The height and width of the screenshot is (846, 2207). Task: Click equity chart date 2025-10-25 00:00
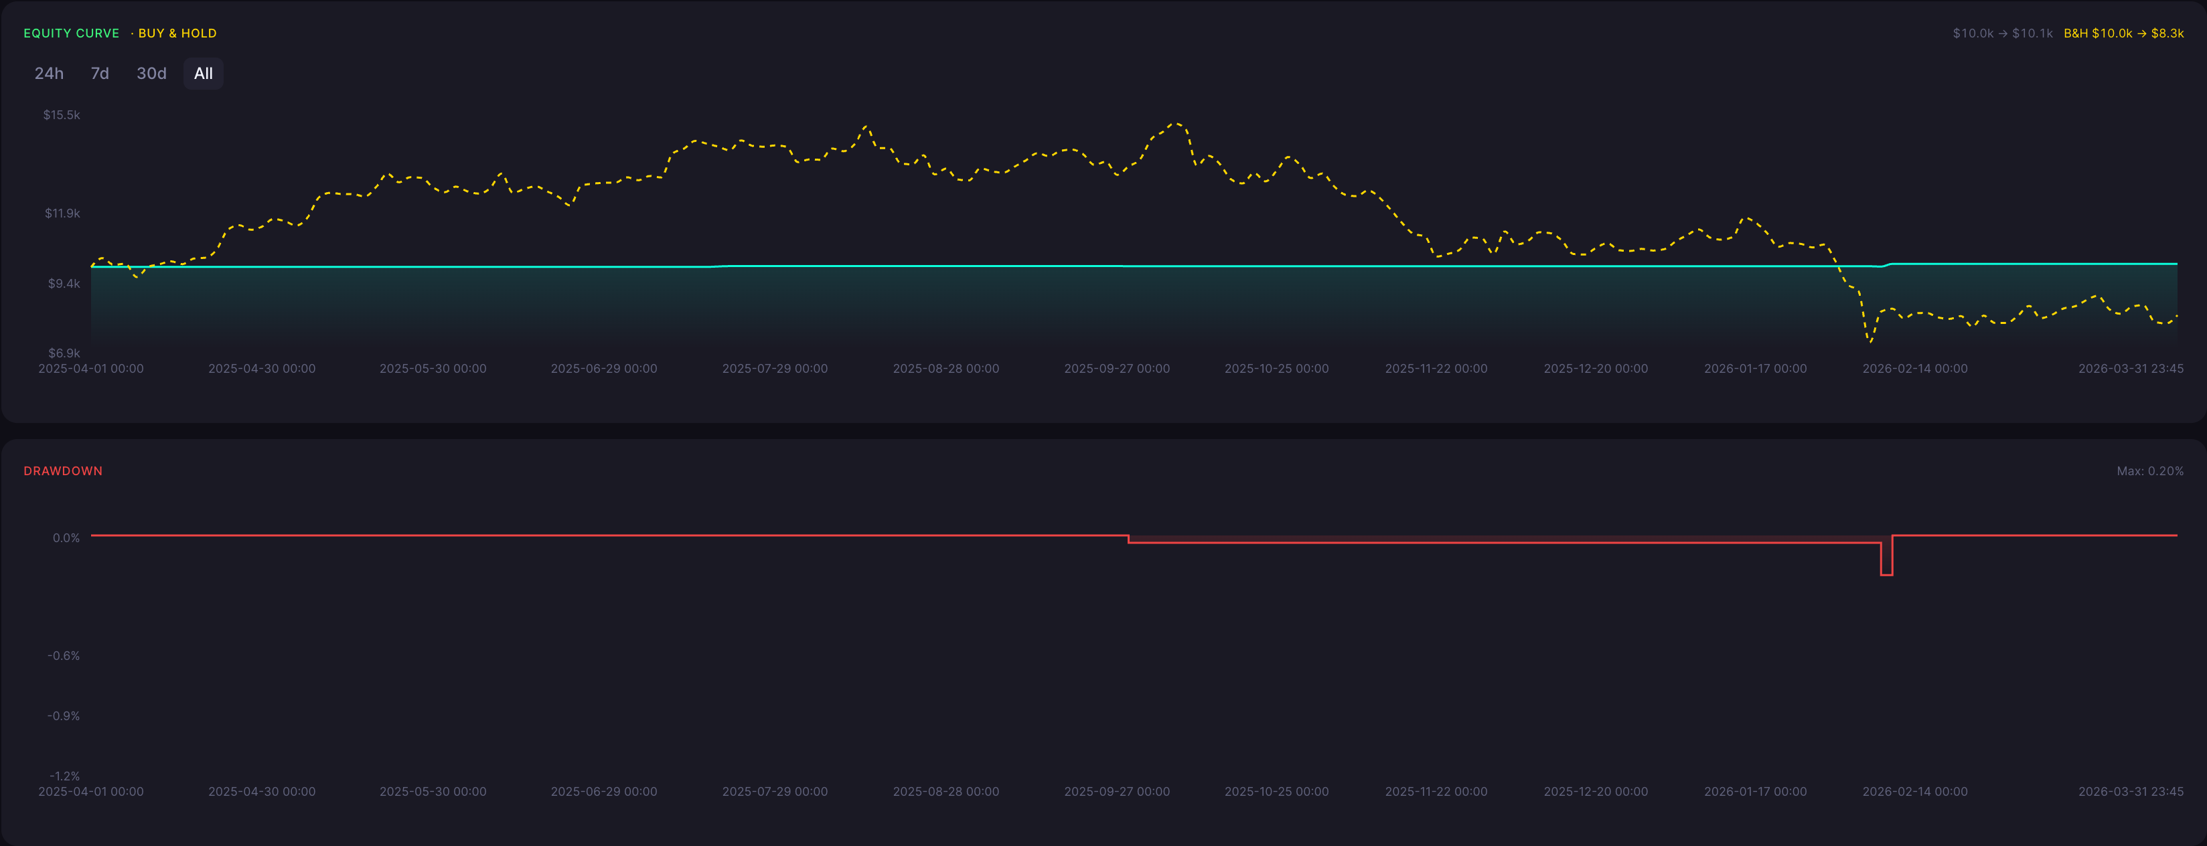[x=1276, y=369]
